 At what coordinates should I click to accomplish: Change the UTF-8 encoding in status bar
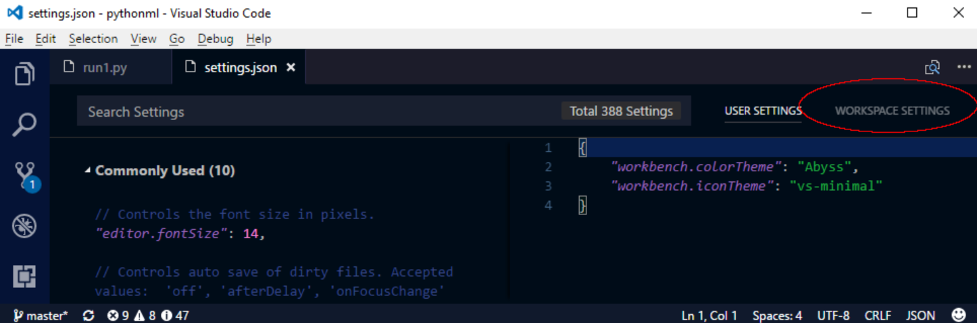[x=833, y=315]
